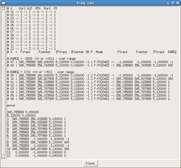
Task: Click the 'BWREQ = 1702' over range line
Action: (41, 72)
